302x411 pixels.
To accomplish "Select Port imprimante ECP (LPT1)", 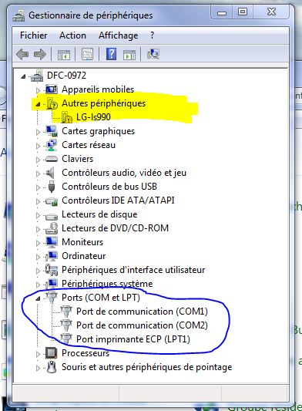I will coord(133,339).
